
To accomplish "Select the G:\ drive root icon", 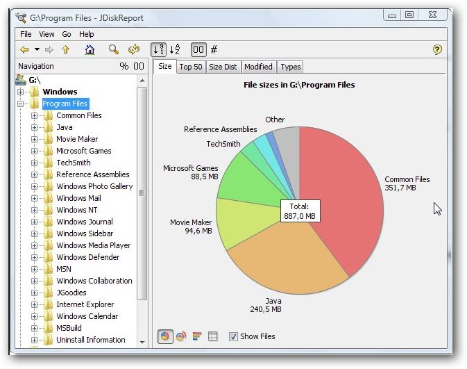I will pyautogui.click(x=21, y=80).
